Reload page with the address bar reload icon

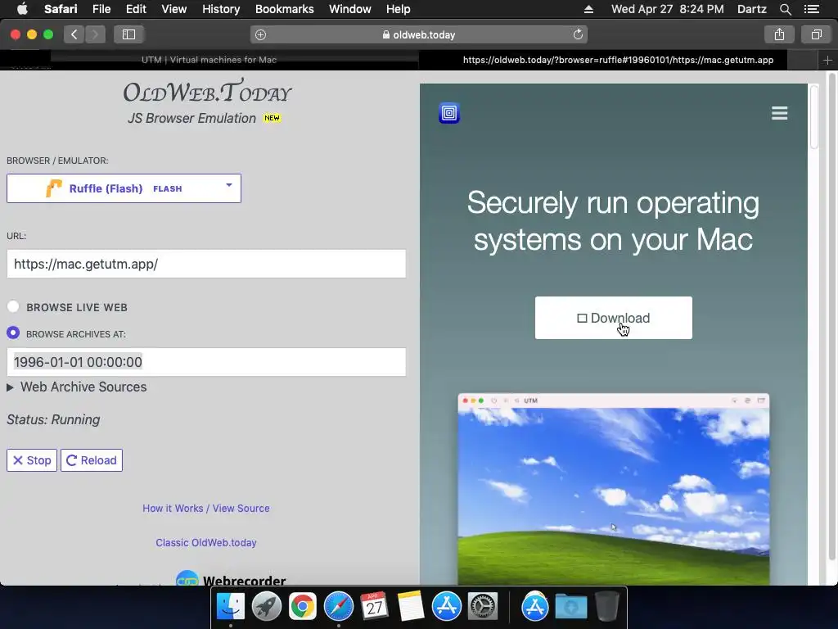click(578, 34)
